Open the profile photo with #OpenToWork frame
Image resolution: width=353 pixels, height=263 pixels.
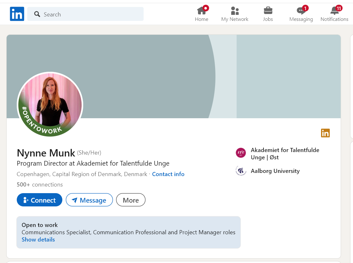(50, 105)
